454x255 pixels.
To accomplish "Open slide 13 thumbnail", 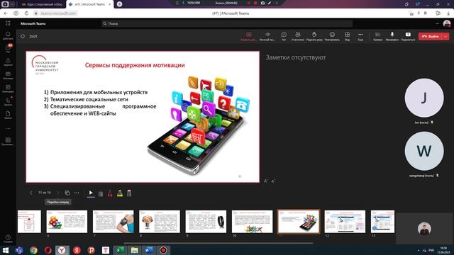I will pos(383,222).
